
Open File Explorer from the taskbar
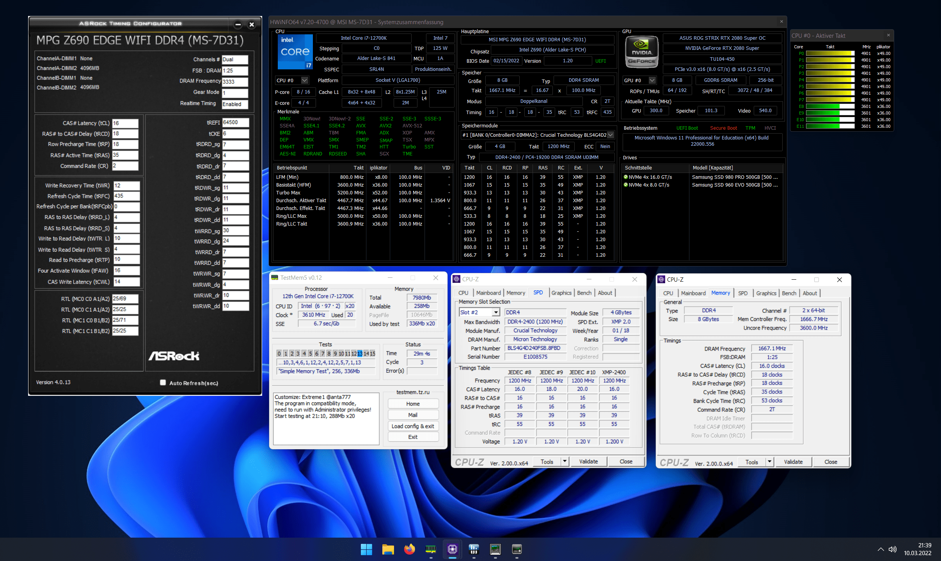coord(388,549)
